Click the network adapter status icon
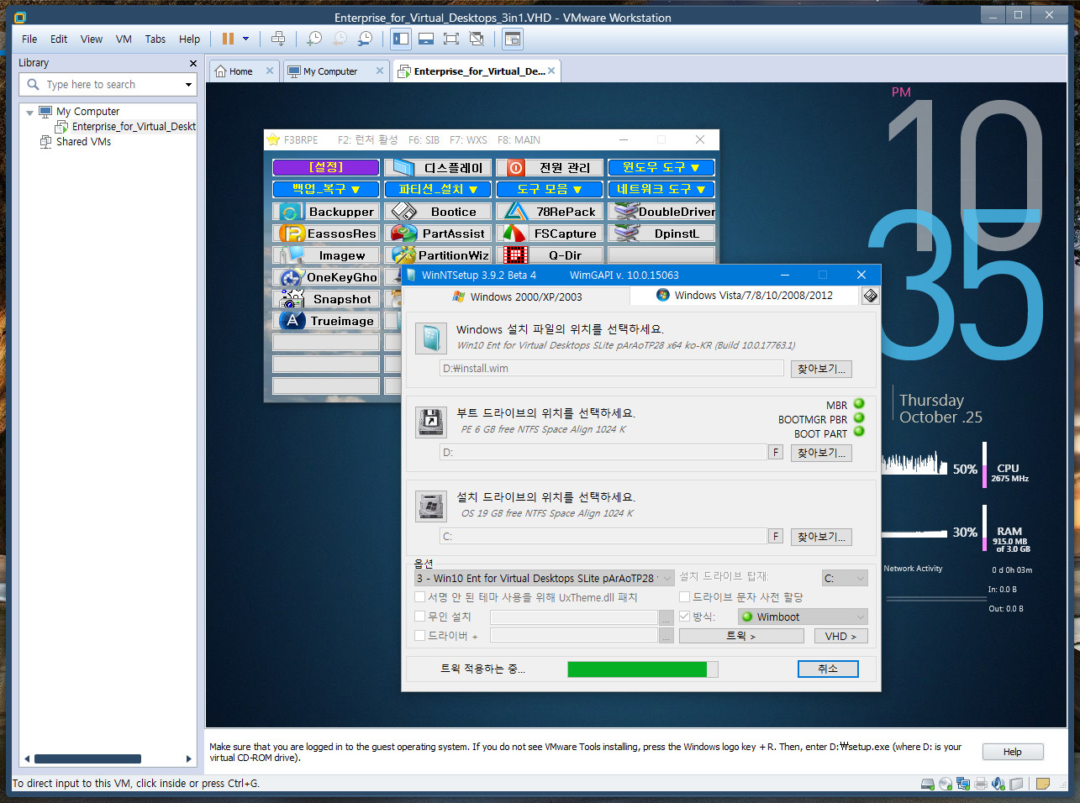Screen dimensions: 1080x803 [963, 784]
